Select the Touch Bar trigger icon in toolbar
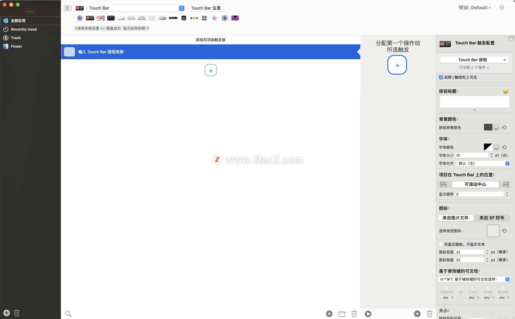 90,18
